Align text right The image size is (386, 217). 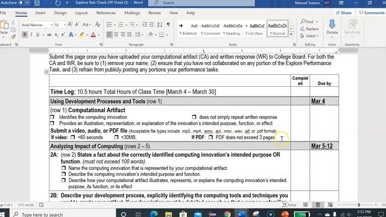click(122, 35)
